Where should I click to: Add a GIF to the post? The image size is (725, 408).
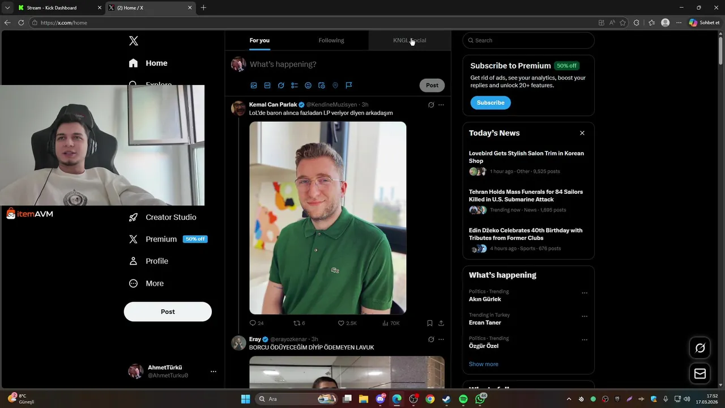click(x=267, y=86)
